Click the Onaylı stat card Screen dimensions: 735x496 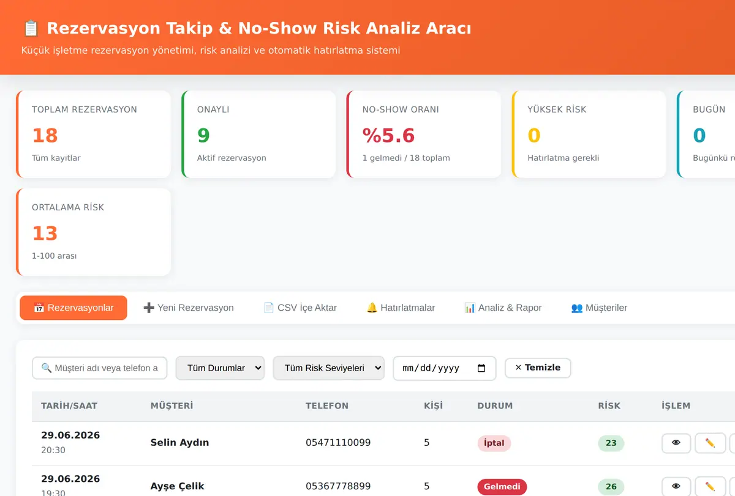pyautogui.click(x=258, y=135)
